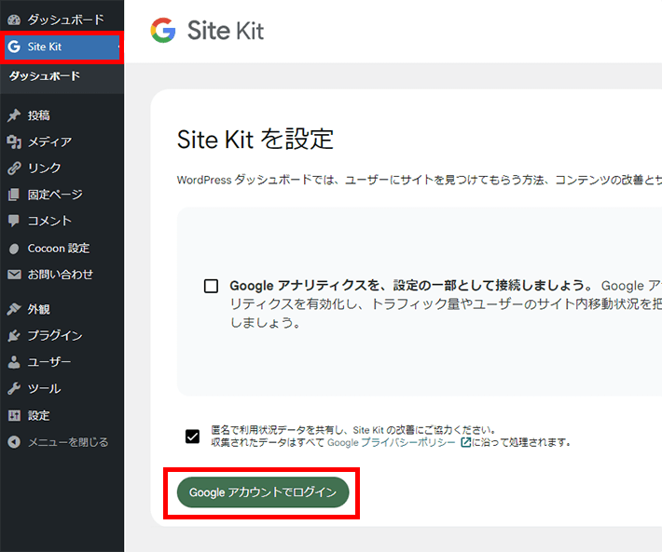Open the 外観 appearance menu
Screen dimensions: 662x552
click(x=38, y=309)
